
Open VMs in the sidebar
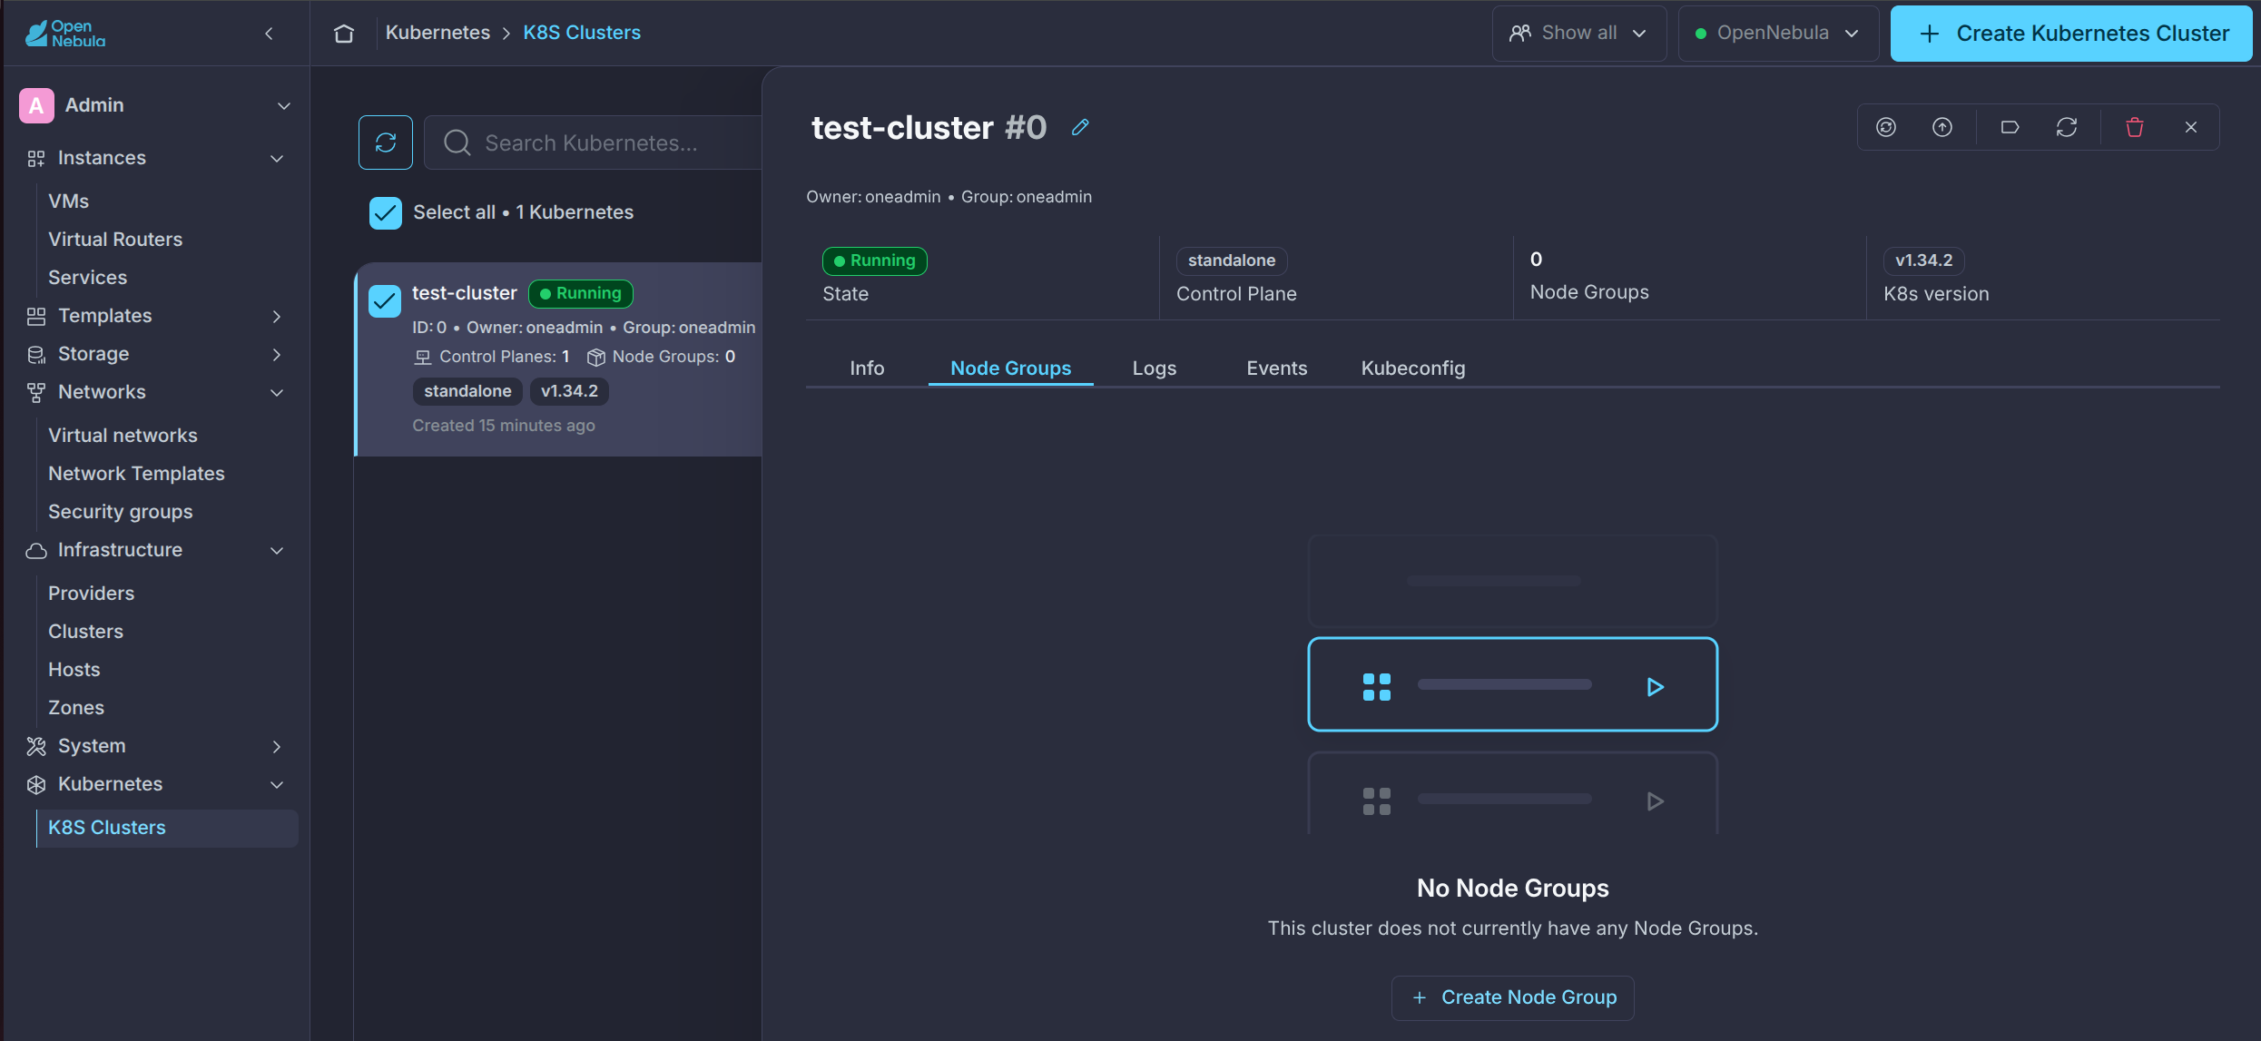(x=68, y=201)
